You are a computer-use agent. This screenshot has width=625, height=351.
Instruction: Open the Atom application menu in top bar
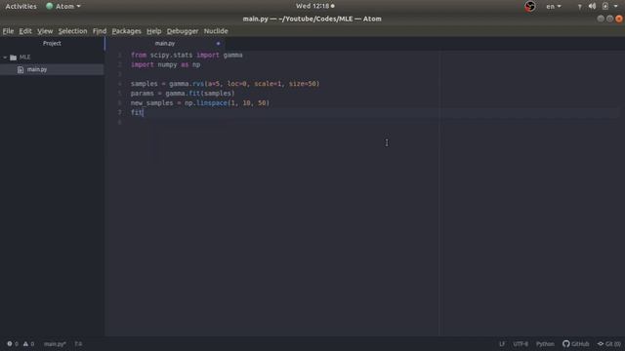(x=63, y=7)
